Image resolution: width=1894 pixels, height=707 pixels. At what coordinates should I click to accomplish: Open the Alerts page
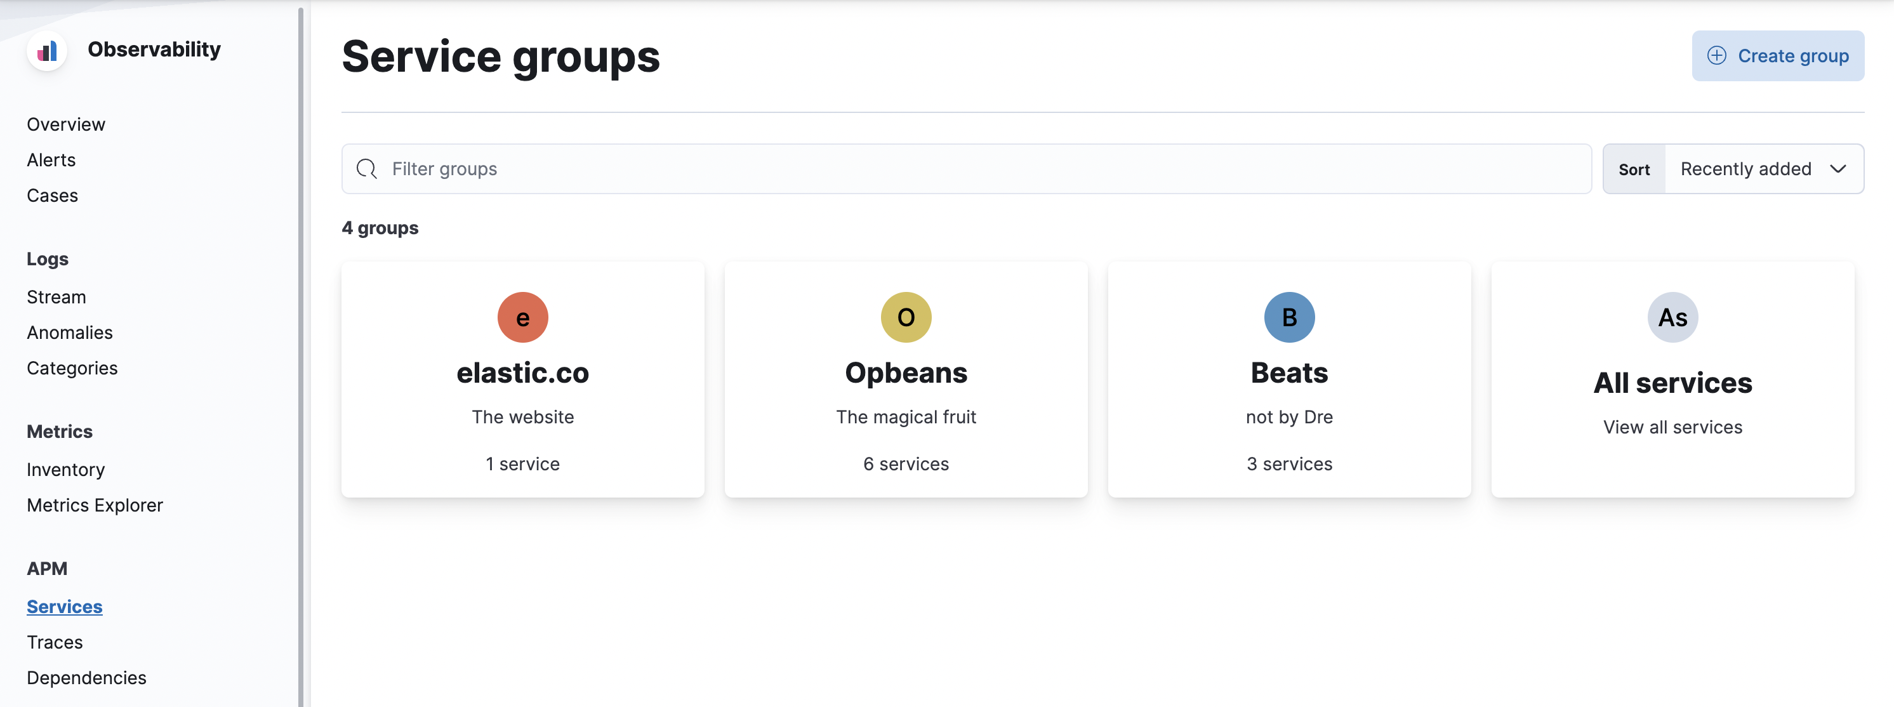51,159
